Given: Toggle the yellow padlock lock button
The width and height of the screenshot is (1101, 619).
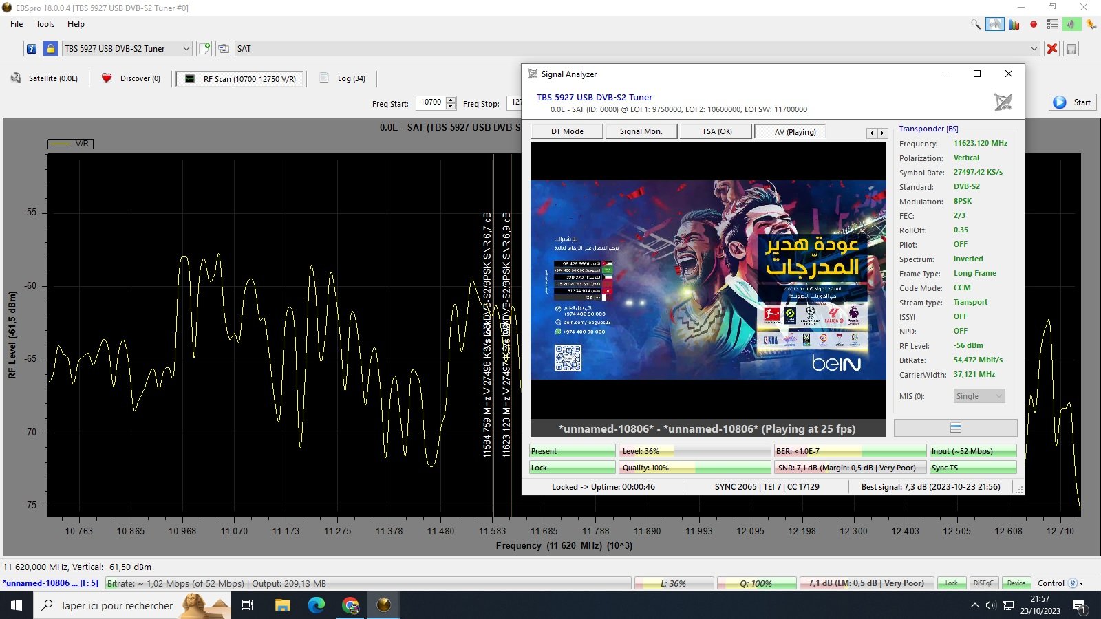Looking at the screenshot, I should pyautogui.click(x=50, y=49).
